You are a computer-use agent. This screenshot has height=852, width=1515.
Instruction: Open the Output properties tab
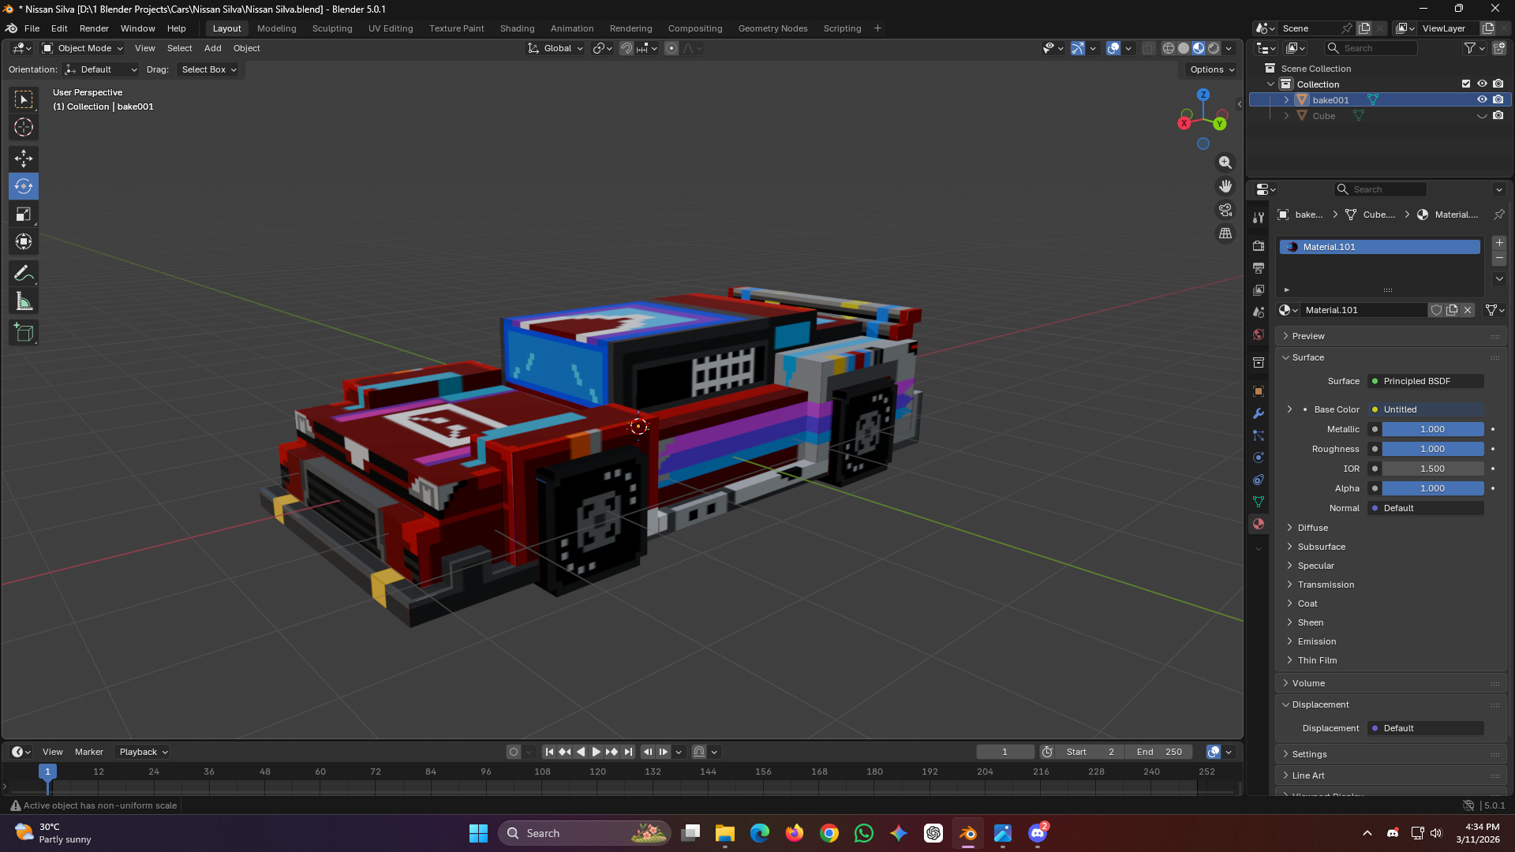(x=1259, y=268)
